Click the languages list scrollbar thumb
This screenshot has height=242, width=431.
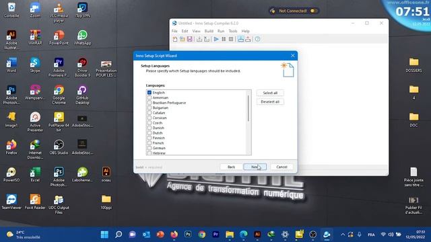[248, 108]
